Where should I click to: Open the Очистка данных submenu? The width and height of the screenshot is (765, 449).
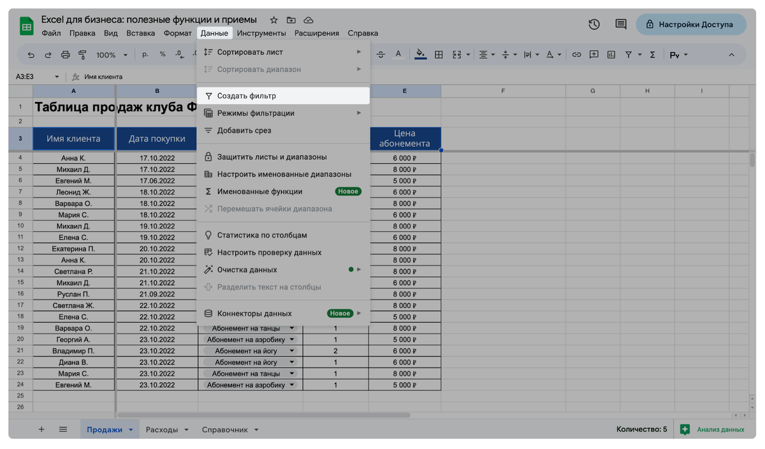point(283,270)
